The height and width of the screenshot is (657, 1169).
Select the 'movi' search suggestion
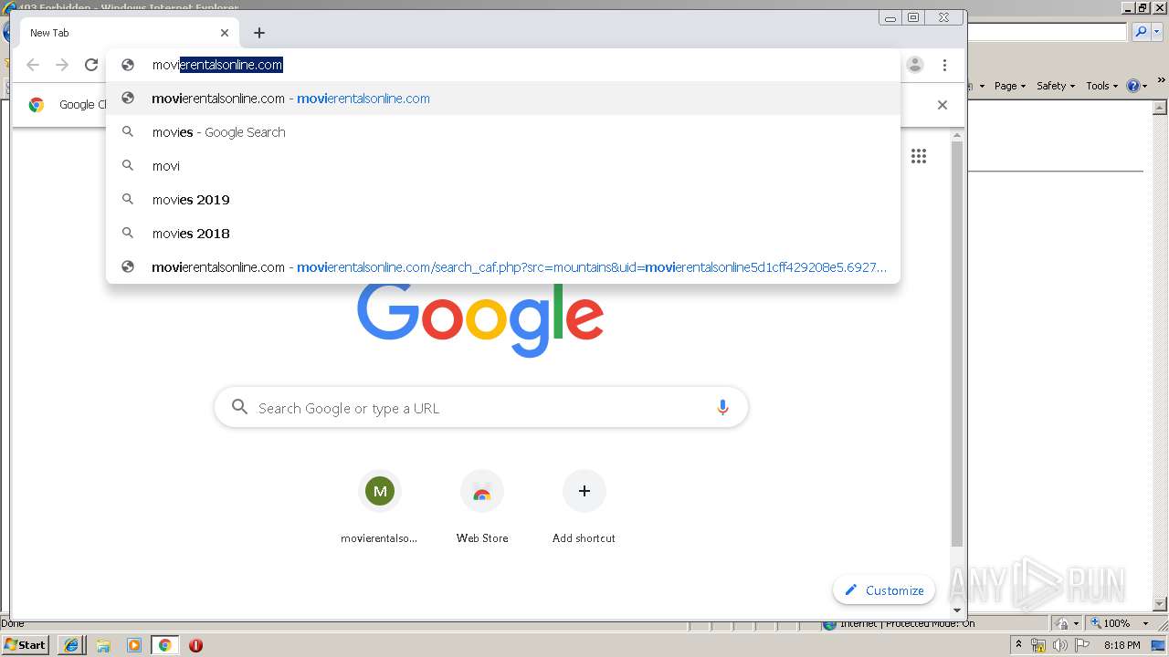(x=503, y=166)
